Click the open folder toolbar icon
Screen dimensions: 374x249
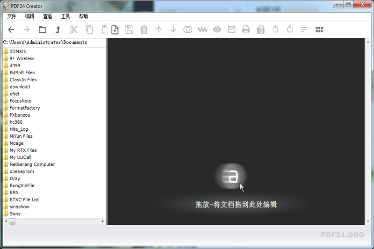point(43,29)
